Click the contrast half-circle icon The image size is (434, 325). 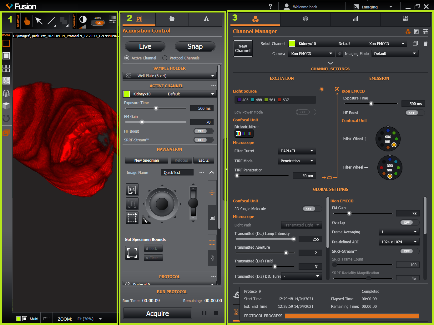pyautogui.click(x=83, y=20)
